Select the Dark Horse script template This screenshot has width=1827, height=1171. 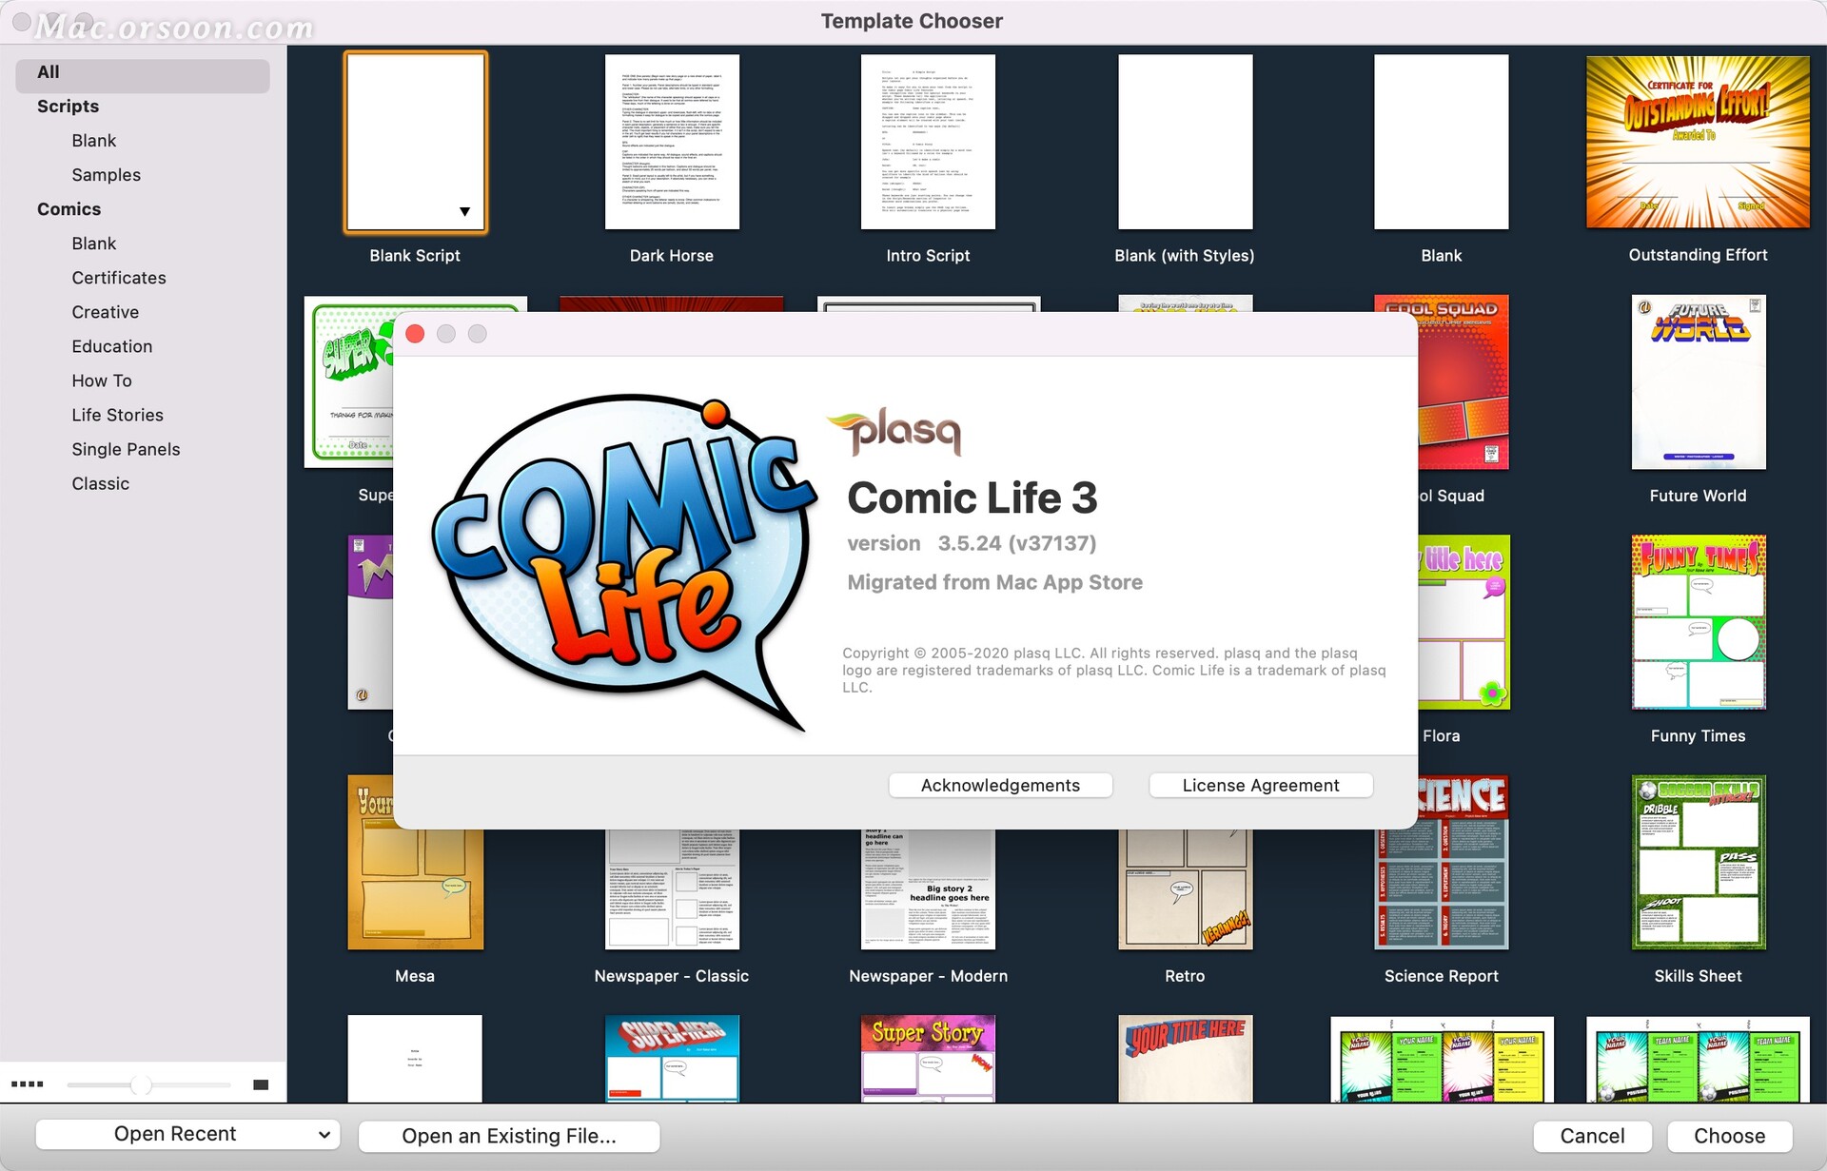pyautogui.click(x=672, y=142)
